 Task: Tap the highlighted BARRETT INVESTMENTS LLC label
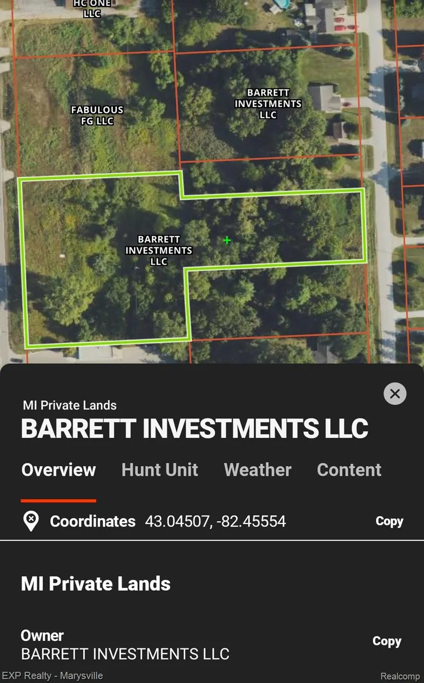(x=159, y=250)
